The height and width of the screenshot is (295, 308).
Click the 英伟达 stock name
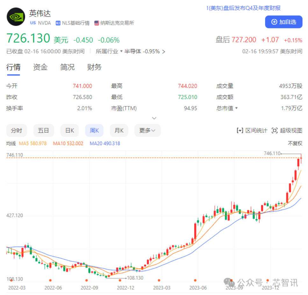click(x=40, y=13)
